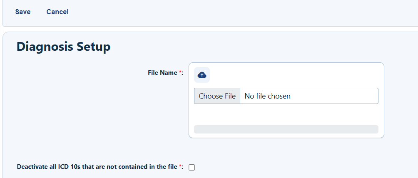The width and height of the screenshot is (418, 178).
Task: Click the No file chosen field
Action: pyautogui.click(x=309, y=96)
